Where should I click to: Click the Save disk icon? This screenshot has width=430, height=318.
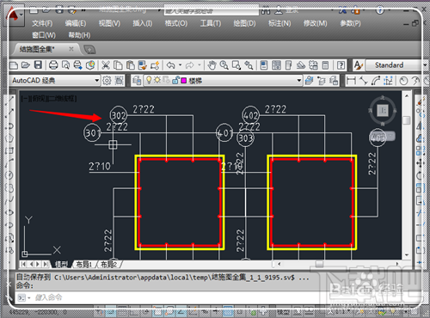pyautogui.click(x=38, y=65)
